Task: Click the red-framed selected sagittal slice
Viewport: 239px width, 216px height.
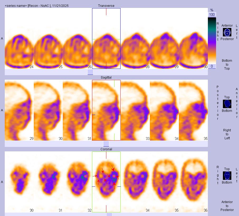Action: point(106,110)
